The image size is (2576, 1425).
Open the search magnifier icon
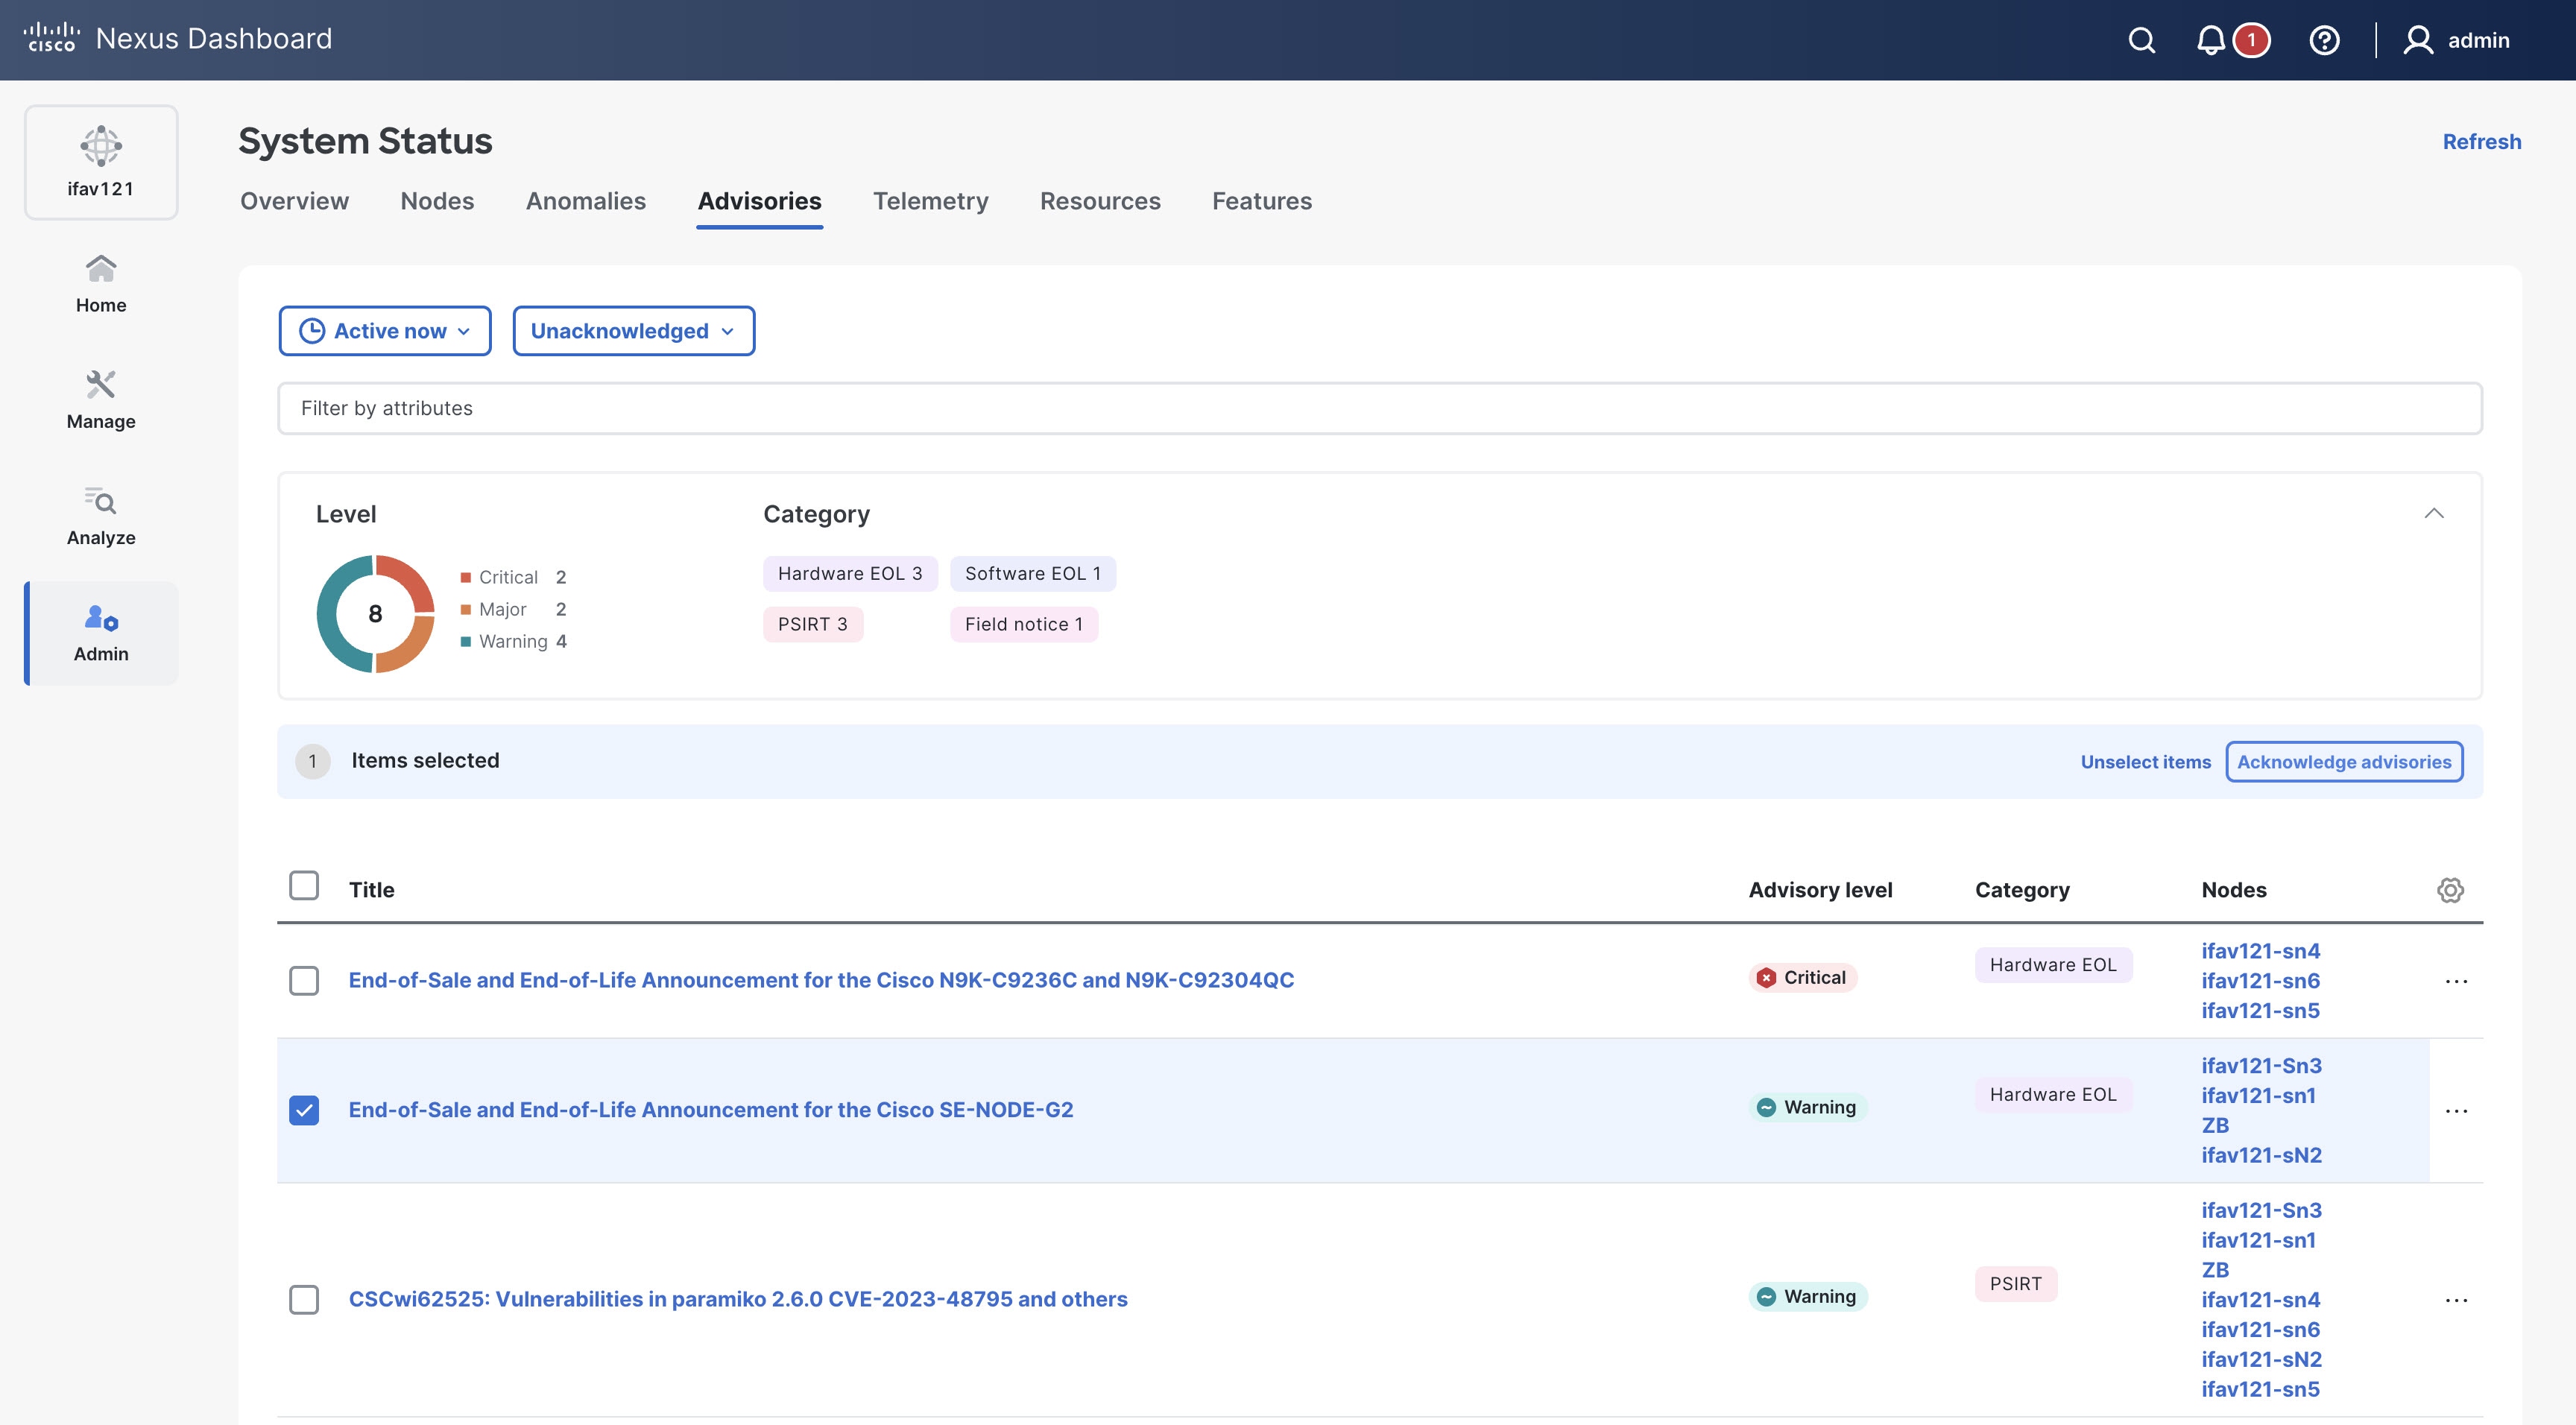pyautogui.click(x=2141, y=40)
